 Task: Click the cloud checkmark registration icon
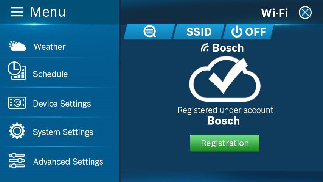225,79
